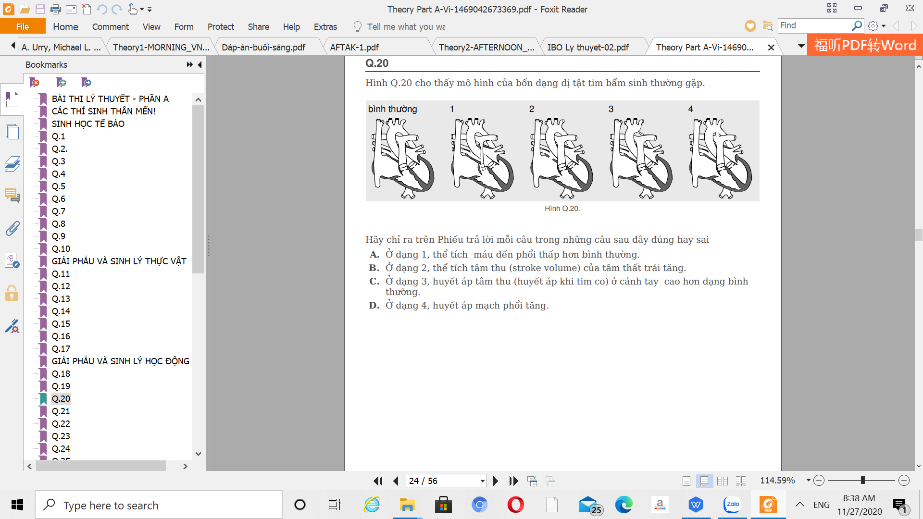The height and width of the screenshot is (519, 923).
Task: Enable Single Page view mode
Action: pyautogui.click(x=686, y=481)
